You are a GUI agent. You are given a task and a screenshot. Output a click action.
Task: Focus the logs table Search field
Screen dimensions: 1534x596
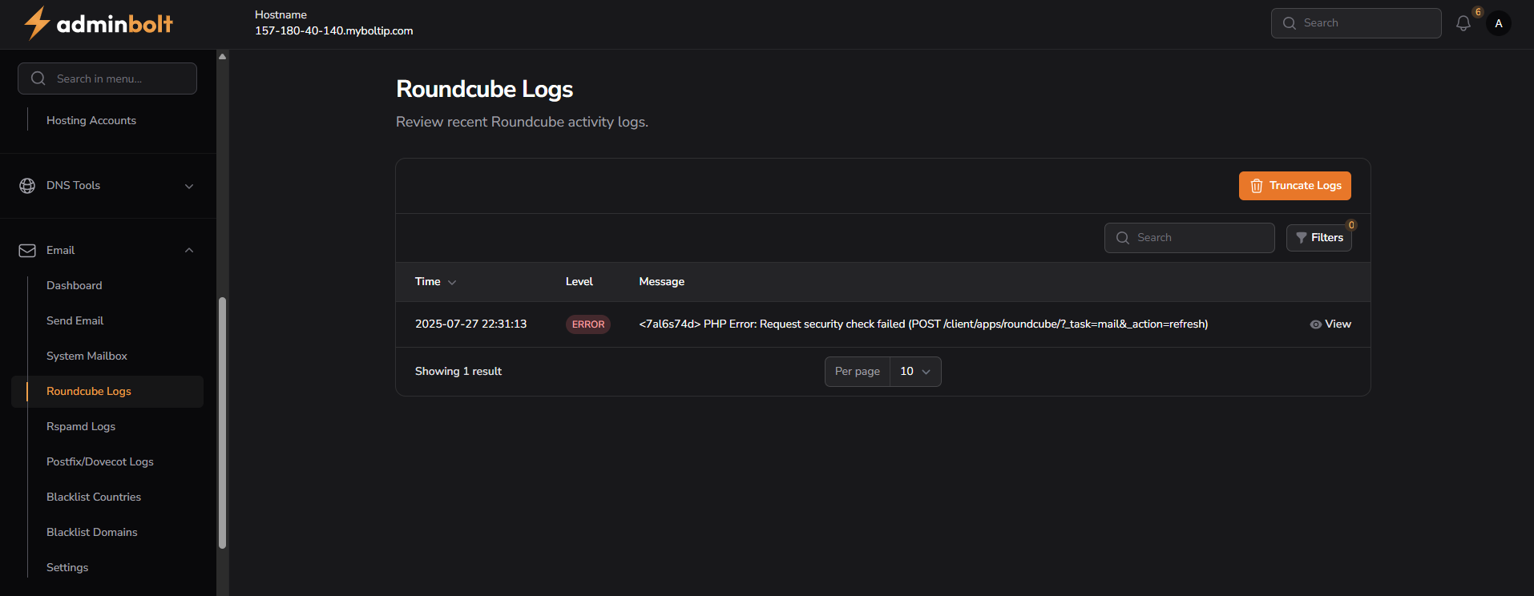tap(1189, 238)
